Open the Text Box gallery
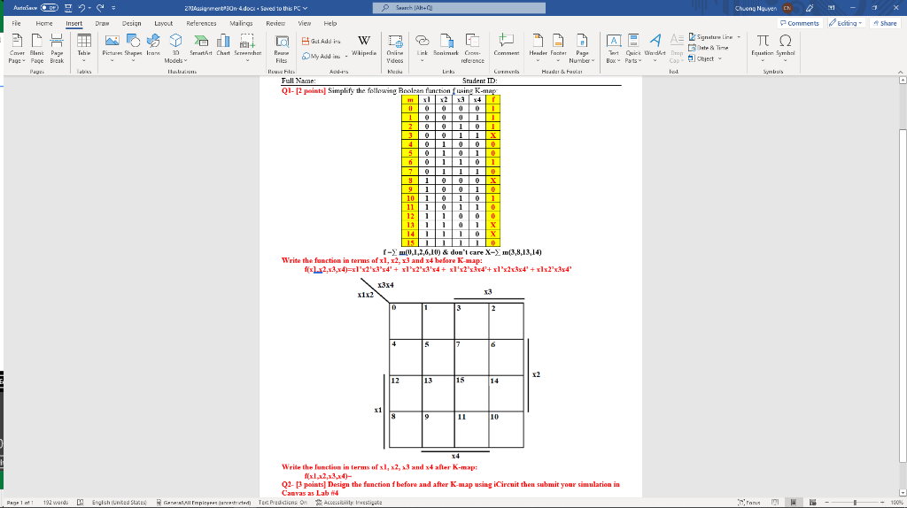This screenshot has width=907, height=508. tap(613, 49)
